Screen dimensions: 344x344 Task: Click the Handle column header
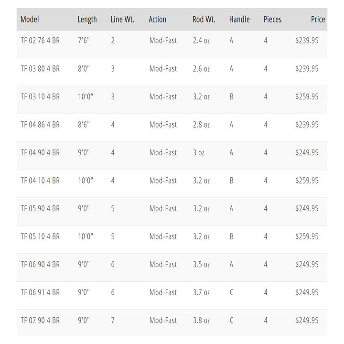point(239,20)
